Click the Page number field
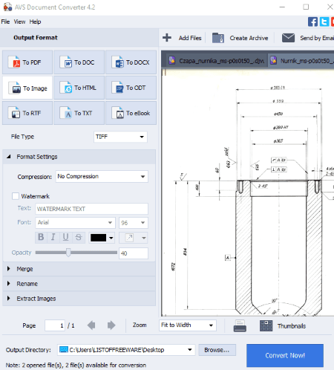The height and width of the screenshot is (370, 334). coord(55,325)
